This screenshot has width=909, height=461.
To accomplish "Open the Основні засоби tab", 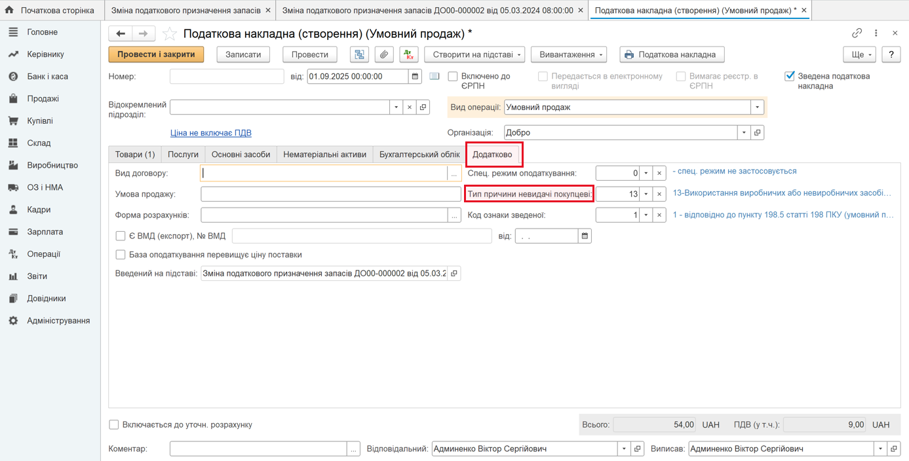I will tap(241, 155).
